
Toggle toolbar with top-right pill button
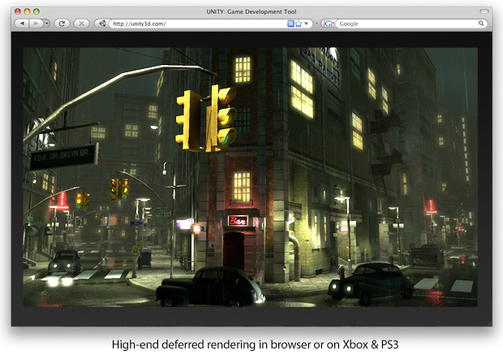(x=484, y=11)
